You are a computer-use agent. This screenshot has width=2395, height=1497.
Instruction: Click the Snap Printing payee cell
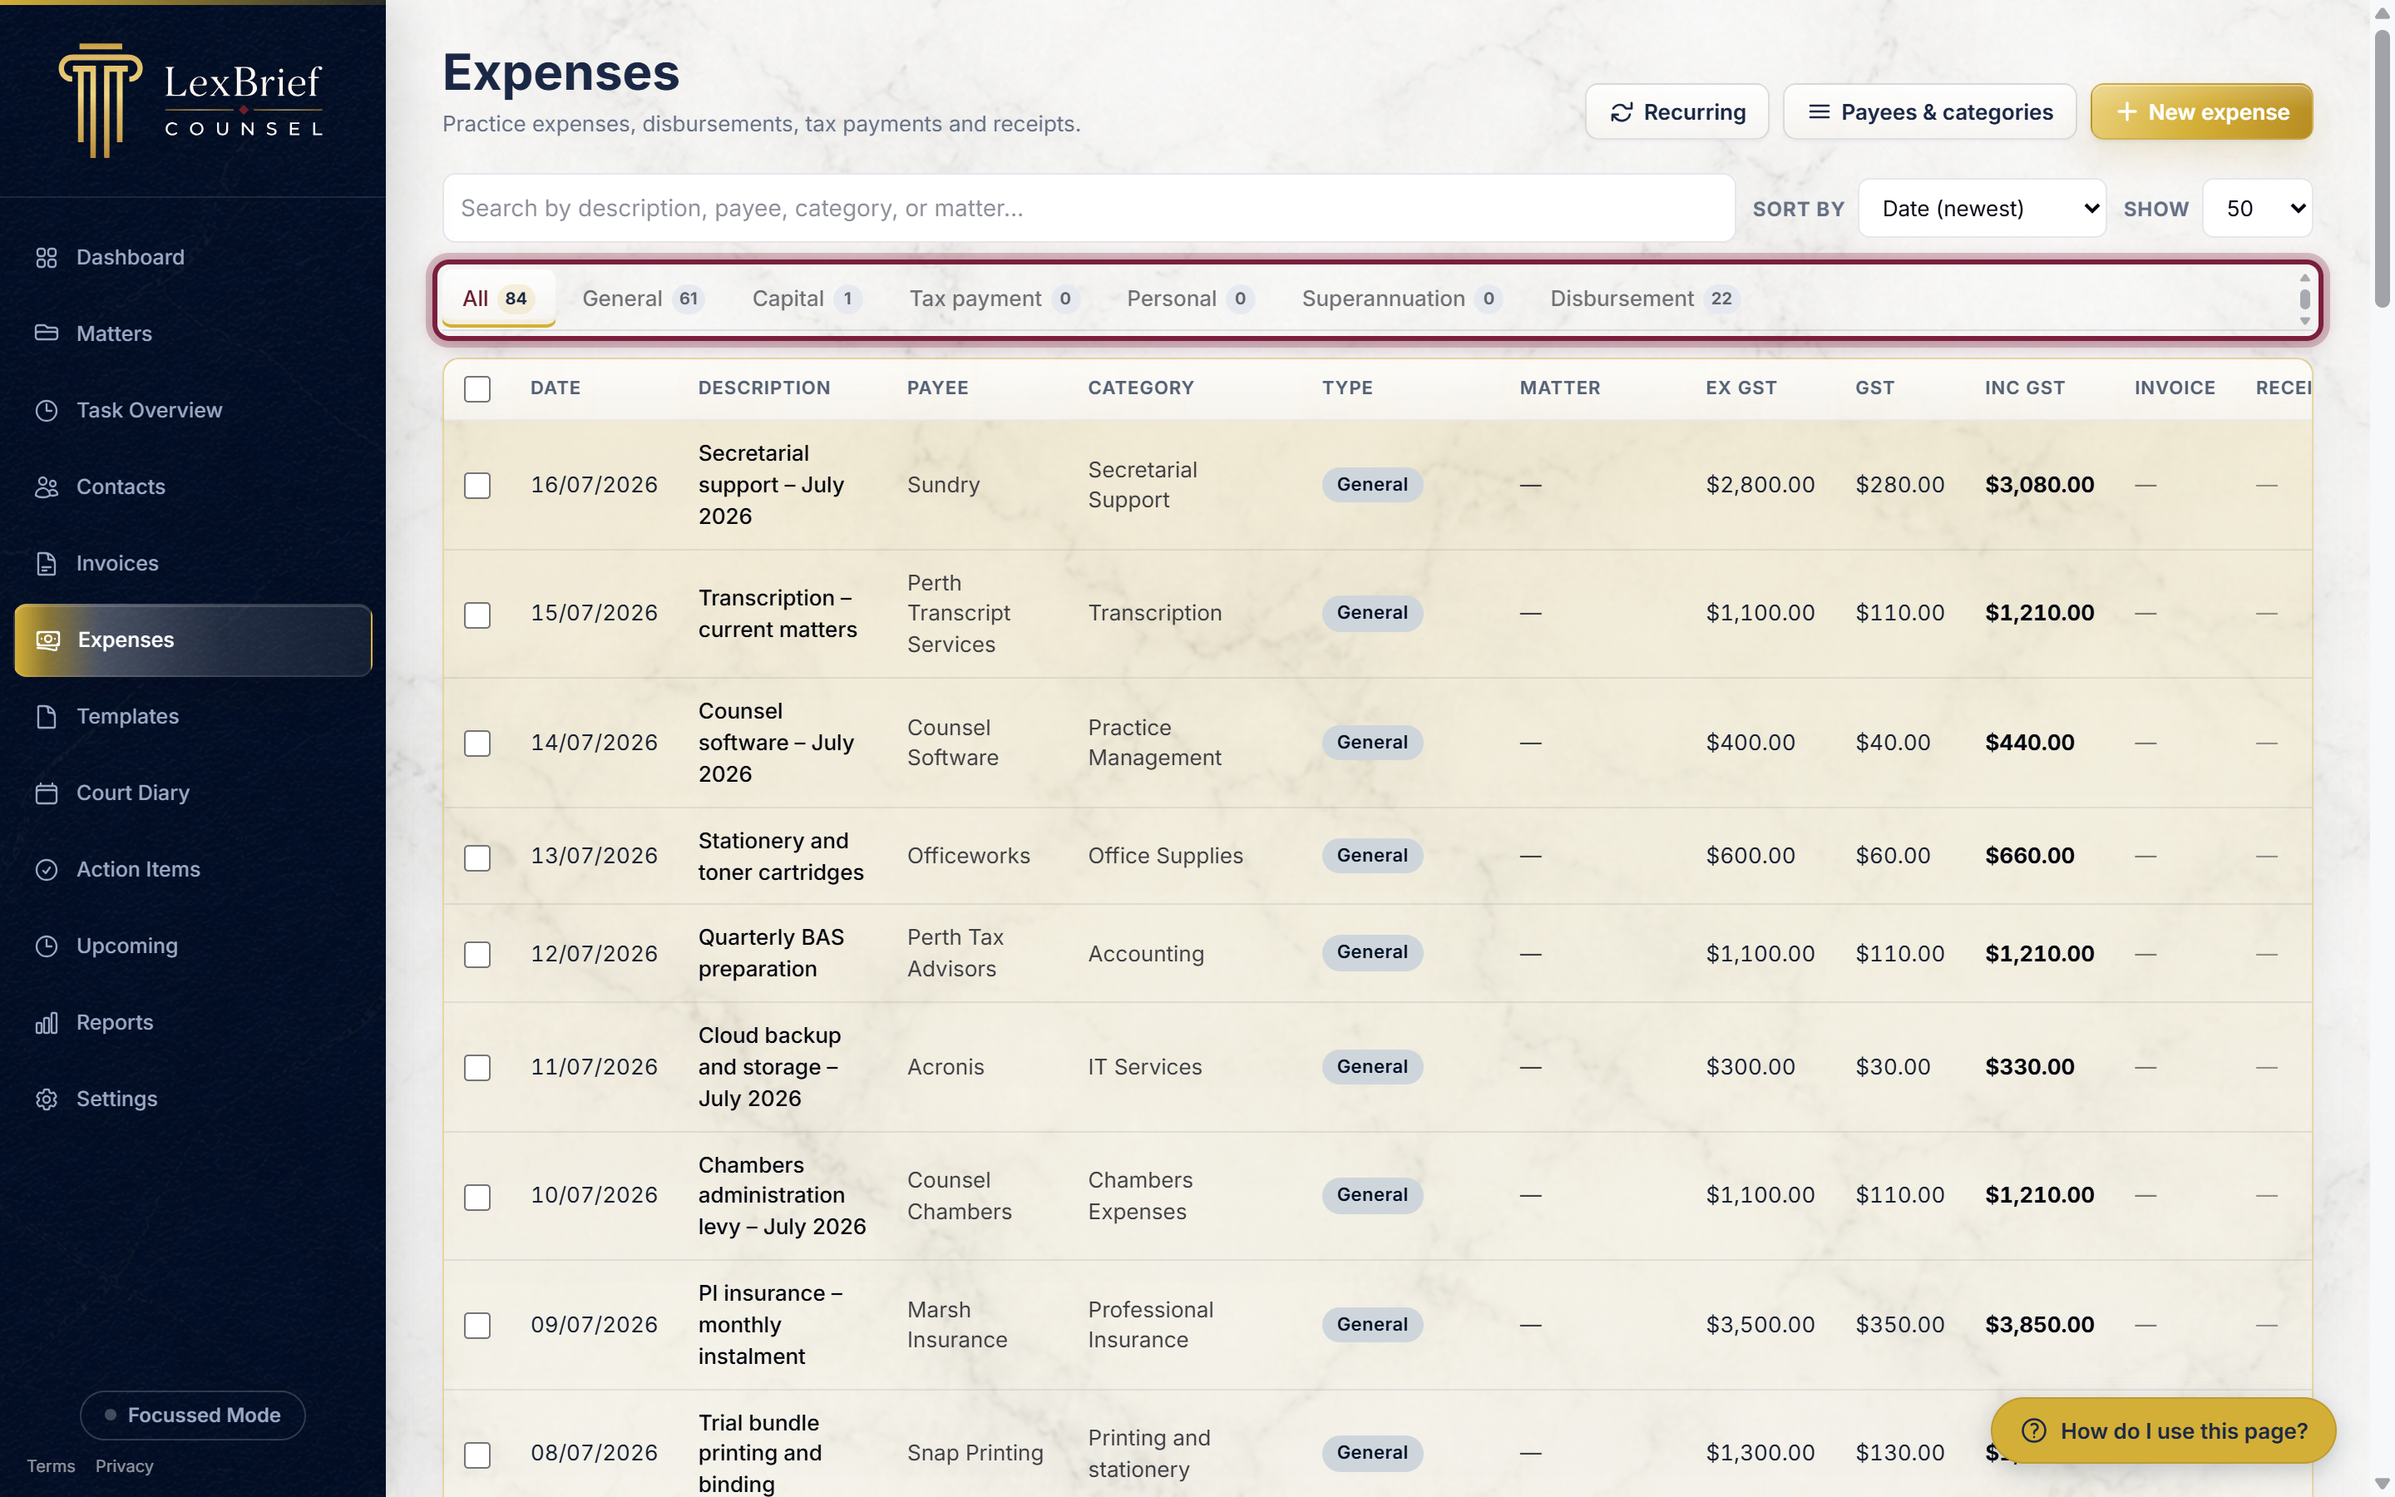coord(975,1452)
